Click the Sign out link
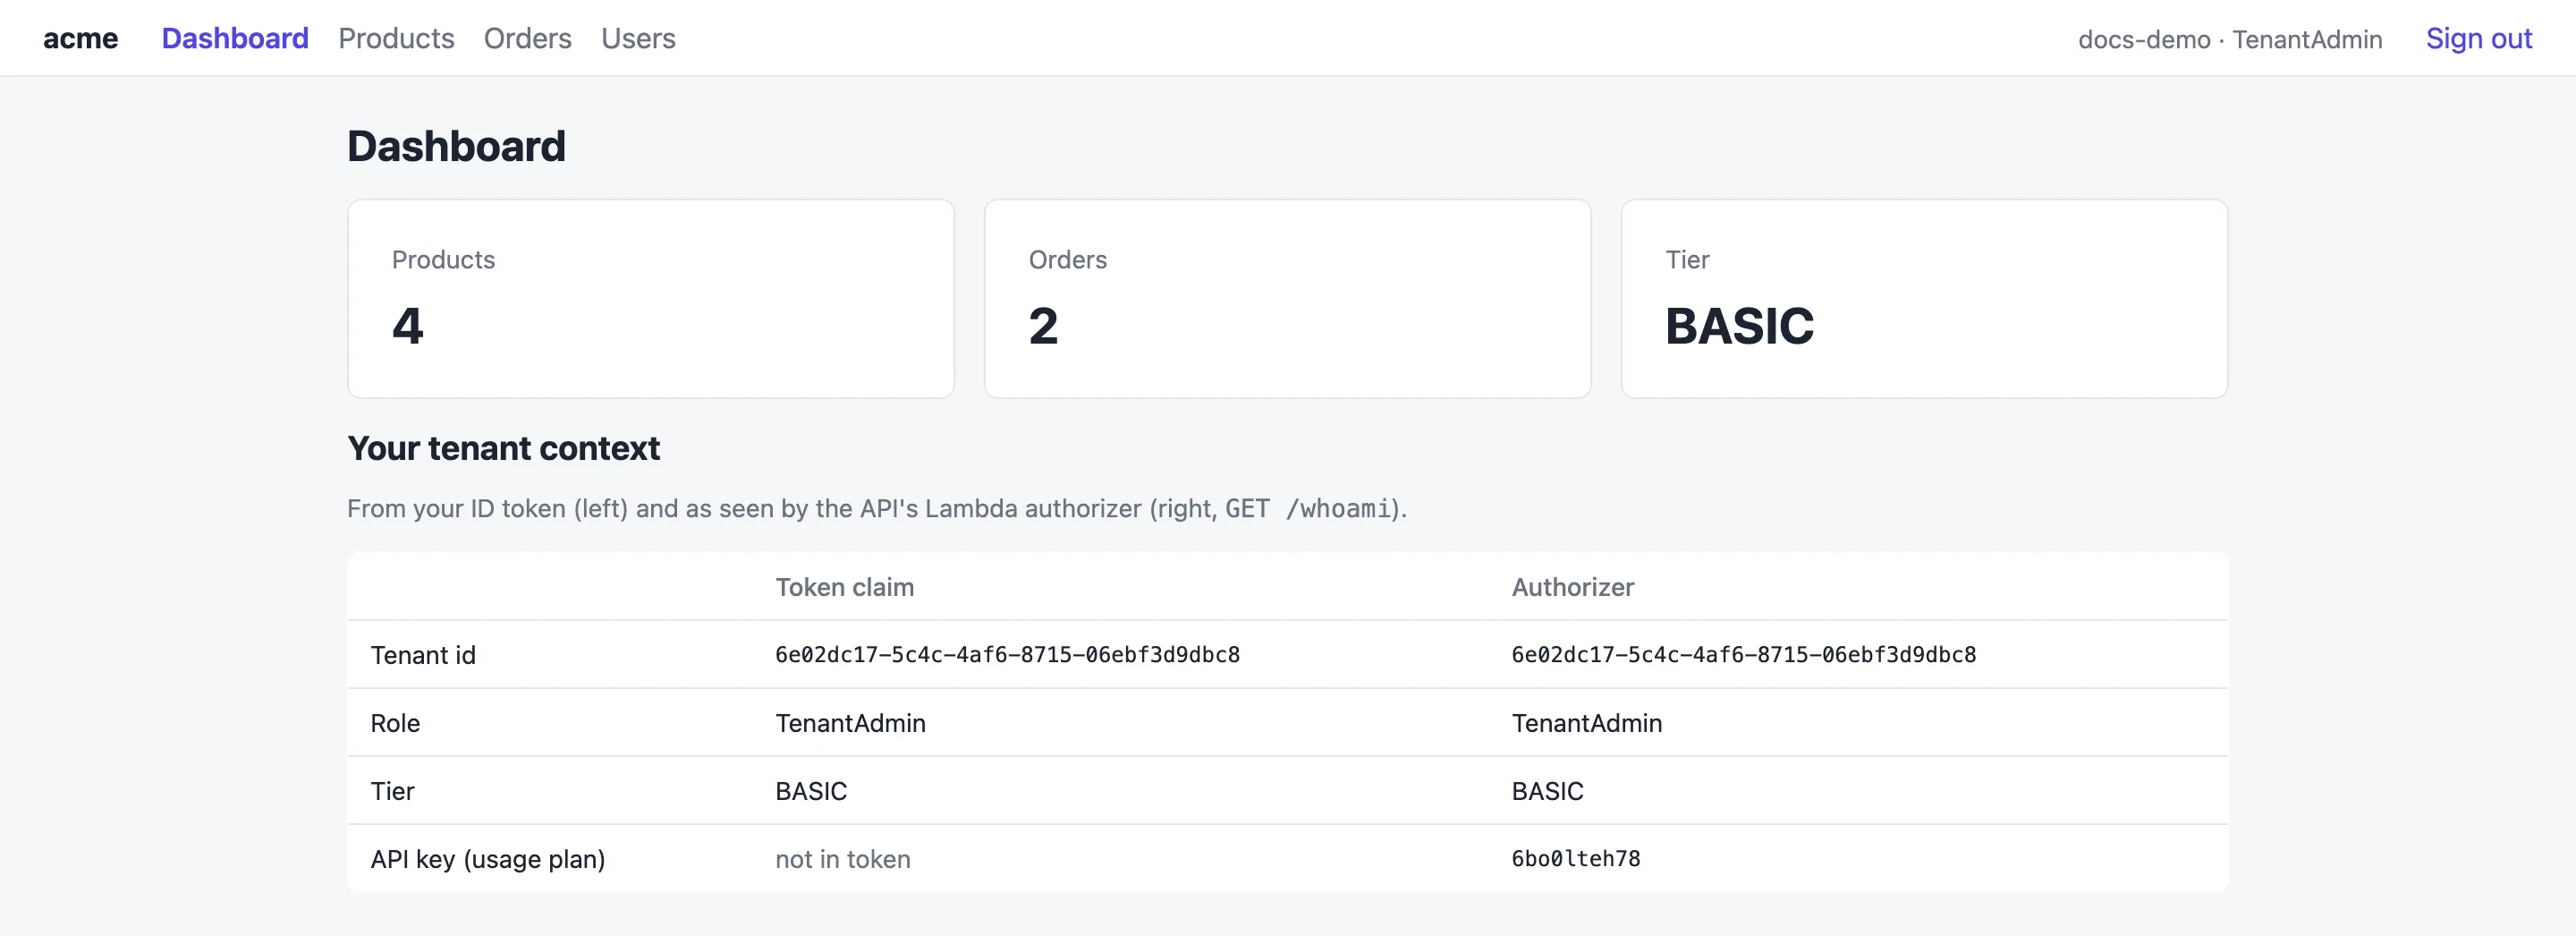The height and width of the screenshot is (936, 2576). [2478, 38]
